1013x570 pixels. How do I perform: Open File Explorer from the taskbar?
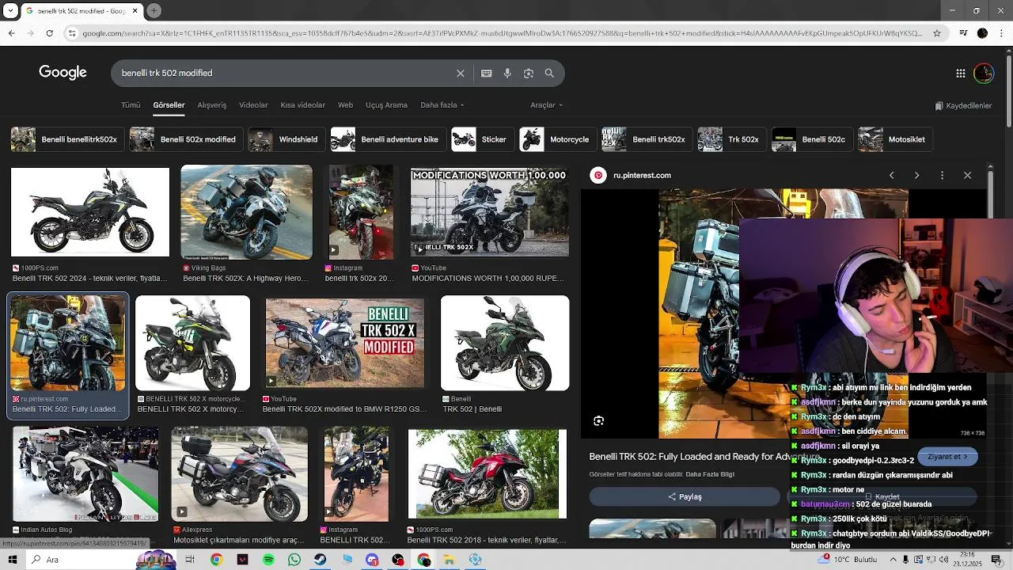[450, 560]
